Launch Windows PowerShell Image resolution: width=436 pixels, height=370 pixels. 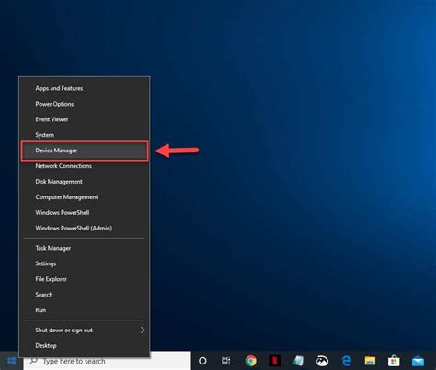(x=85, y=213)
